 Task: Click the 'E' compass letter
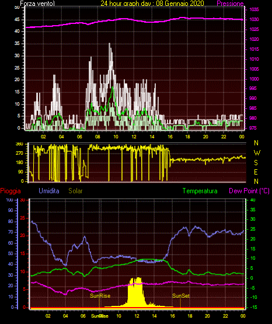pyautogui.click(x=256, y=172)
